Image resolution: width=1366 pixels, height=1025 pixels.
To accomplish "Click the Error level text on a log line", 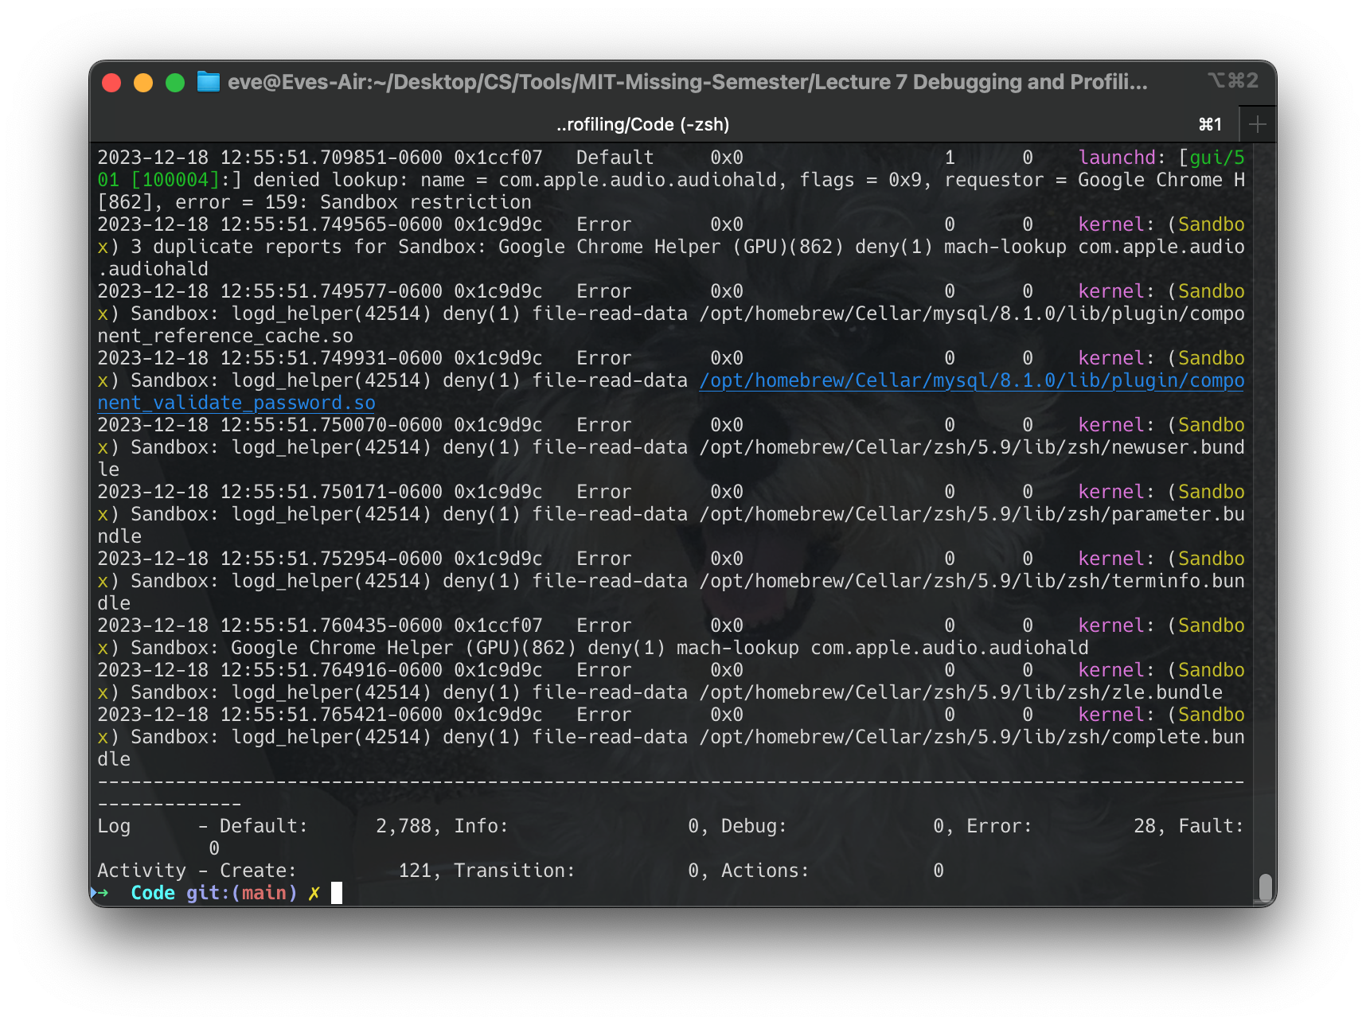I will (603, 224).
